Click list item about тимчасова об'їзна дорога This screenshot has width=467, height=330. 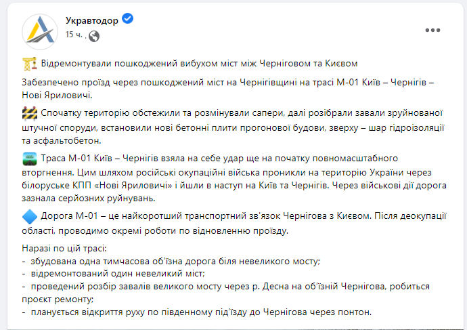click(x=171, y=262)
